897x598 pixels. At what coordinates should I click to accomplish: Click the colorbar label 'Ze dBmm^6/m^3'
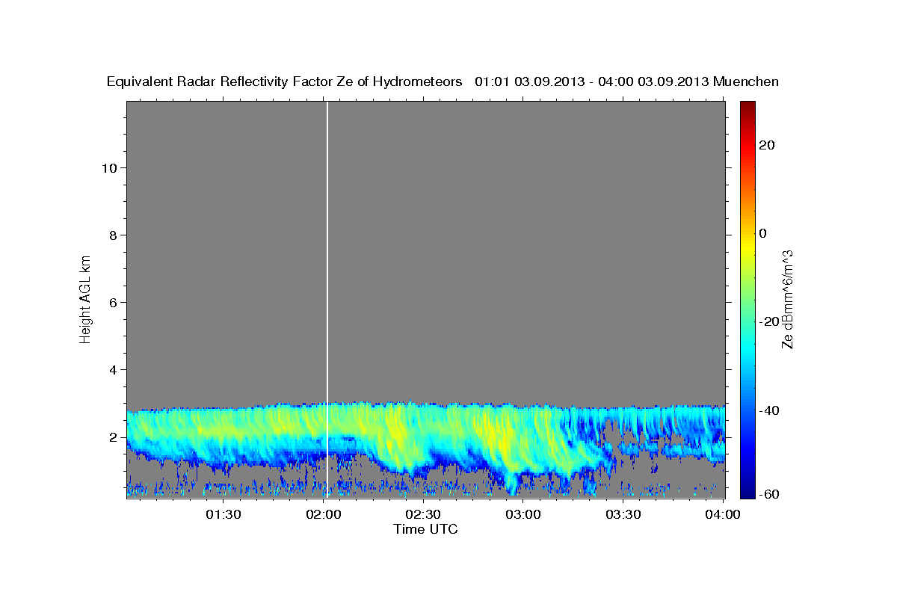(x=786, y=300)
